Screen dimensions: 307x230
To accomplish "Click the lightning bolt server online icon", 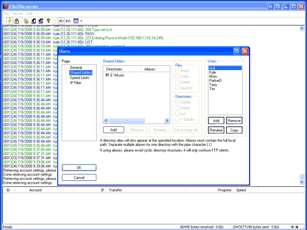I will point(10,21).
